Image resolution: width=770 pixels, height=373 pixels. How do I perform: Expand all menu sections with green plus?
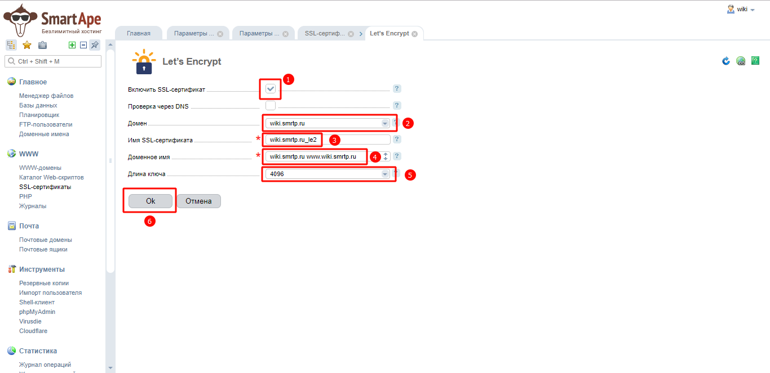(72, 45)
